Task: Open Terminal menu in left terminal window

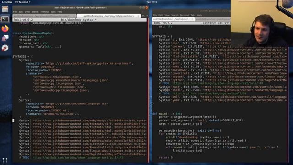Action: coord(45,12)
